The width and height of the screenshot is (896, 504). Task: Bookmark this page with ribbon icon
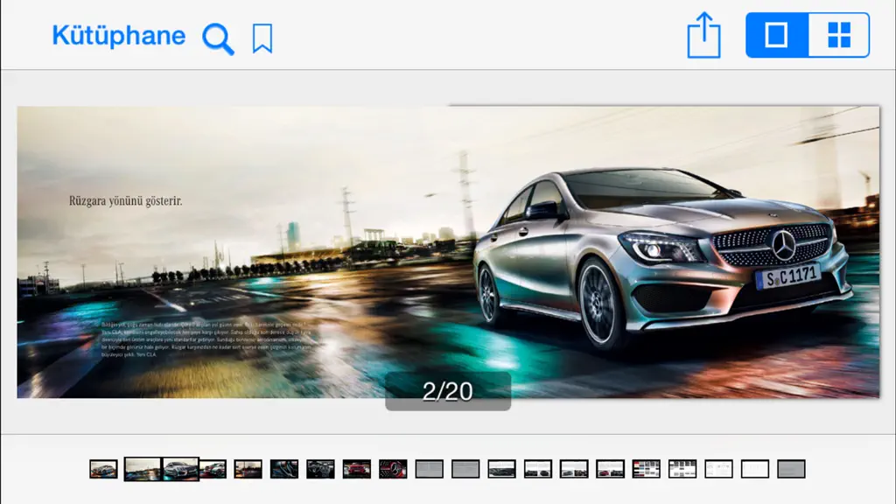262,38
